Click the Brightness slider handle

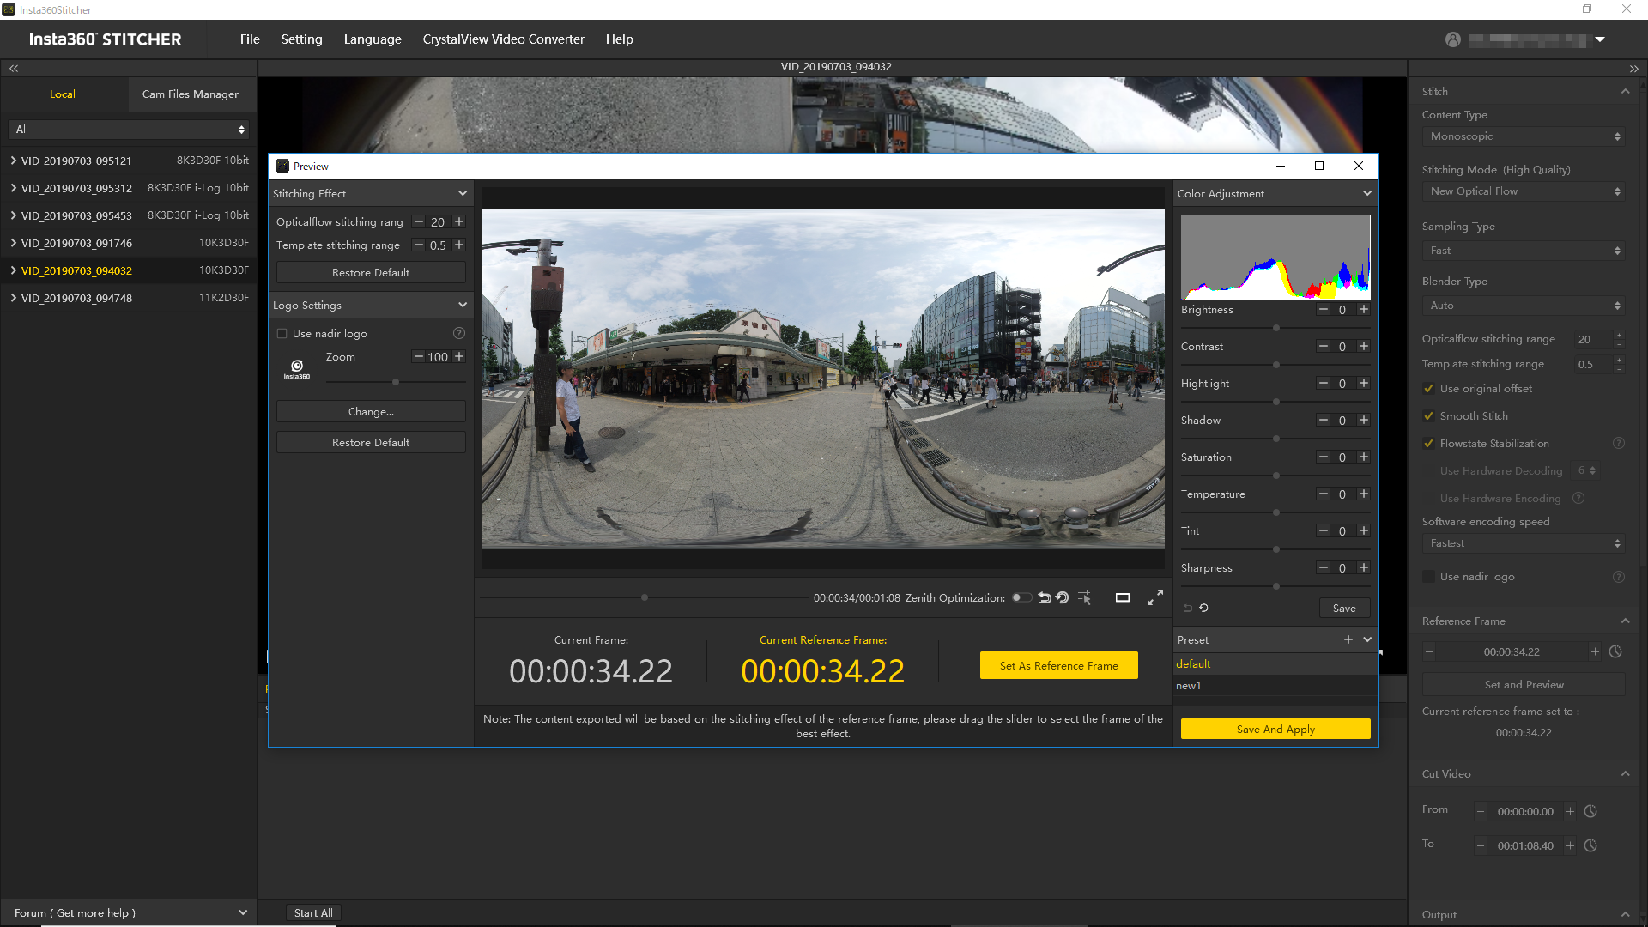tap(1276, 328)
